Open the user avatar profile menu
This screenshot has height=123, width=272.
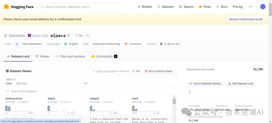click(x=263, y=7)
